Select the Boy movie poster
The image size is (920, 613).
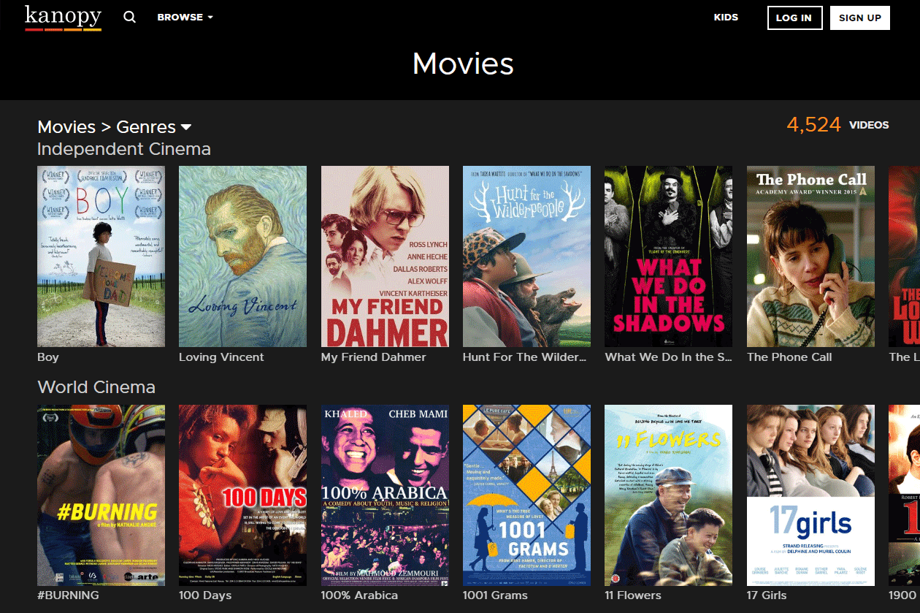(x=101, y=256)
